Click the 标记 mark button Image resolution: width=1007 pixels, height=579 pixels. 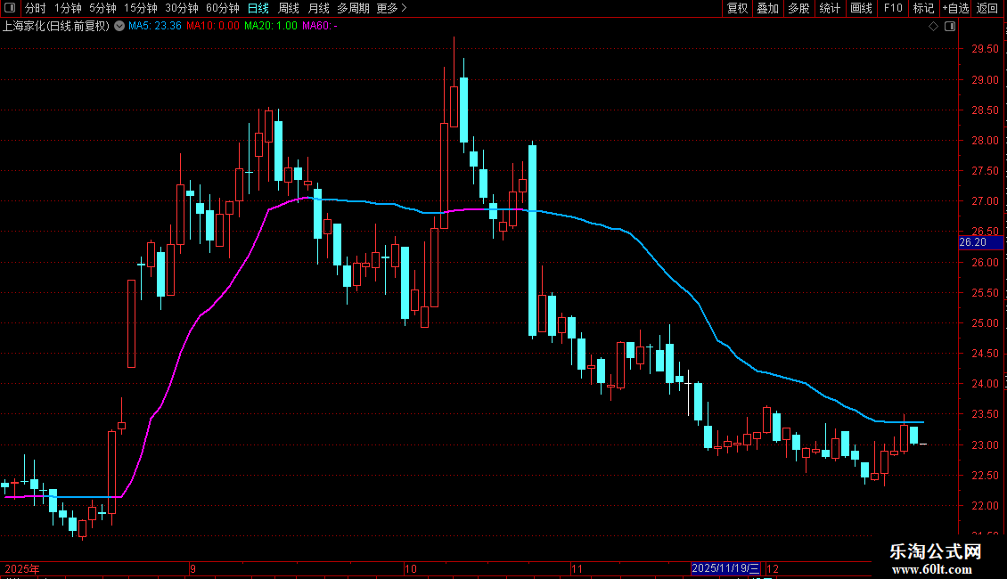point(923,8)
